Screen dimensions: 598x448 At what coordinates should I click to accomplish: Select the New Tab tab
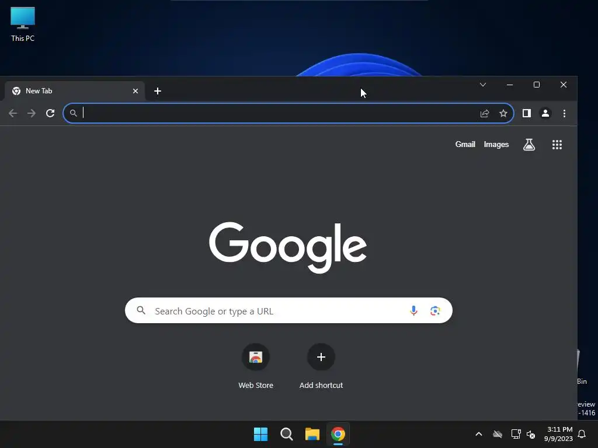pyautogui.click(x=74, y=91)
